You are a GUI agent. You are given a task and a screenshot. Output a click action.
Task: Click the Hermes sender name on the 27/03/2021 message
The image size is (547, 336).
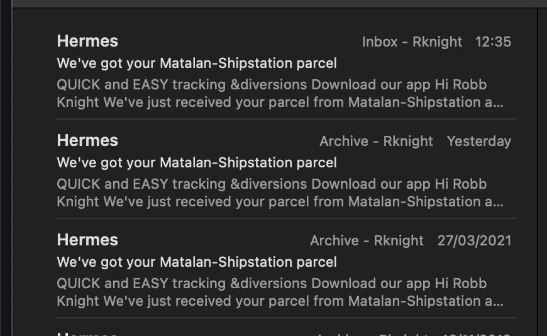point(87,240)
